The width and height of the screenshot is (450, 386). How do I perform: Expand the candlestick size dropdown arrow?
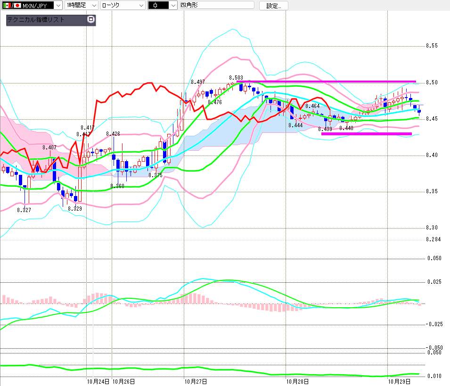point(173,6)
